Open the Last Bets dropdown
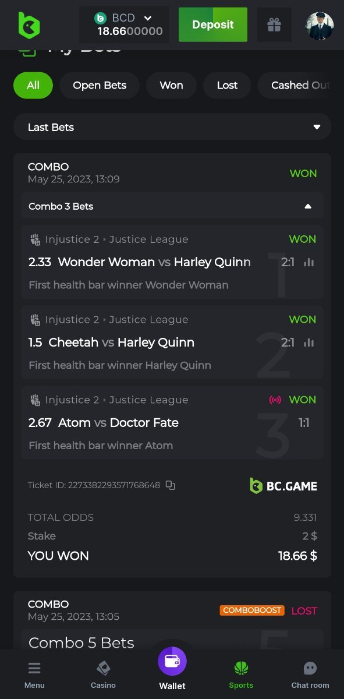This screenshot has width=344, height=699. tap(172, 127)
